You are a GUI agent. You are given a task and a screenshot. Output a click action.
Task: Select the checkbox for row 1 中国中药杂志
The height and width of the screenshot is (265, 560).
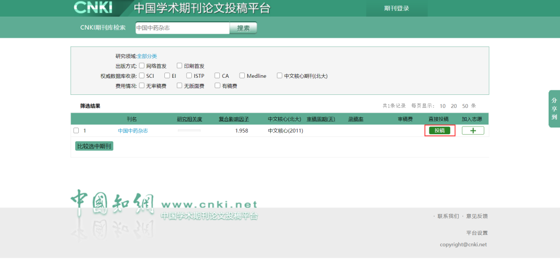point(76,130)
